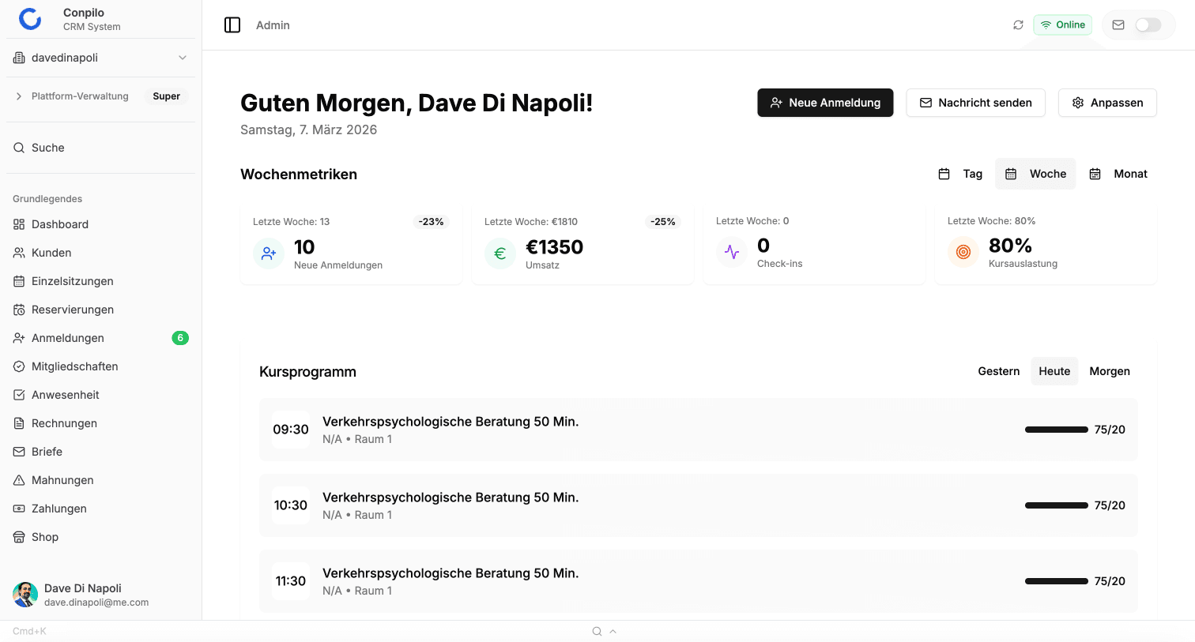Click the refresh sync icon
1195x642 pixels.
click(1018, 25)
